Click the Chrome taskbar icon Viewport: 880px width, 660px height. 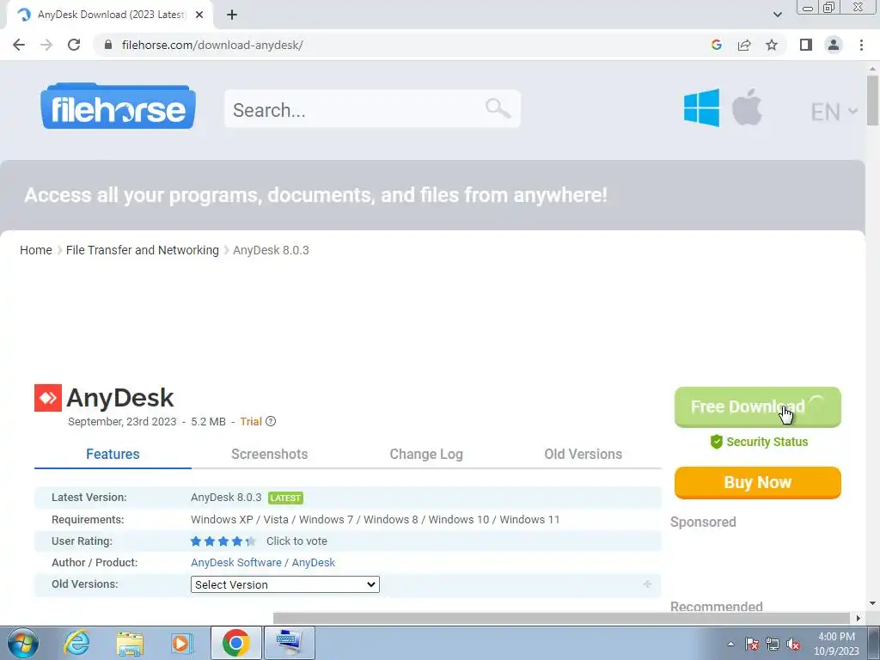[235, 643]
